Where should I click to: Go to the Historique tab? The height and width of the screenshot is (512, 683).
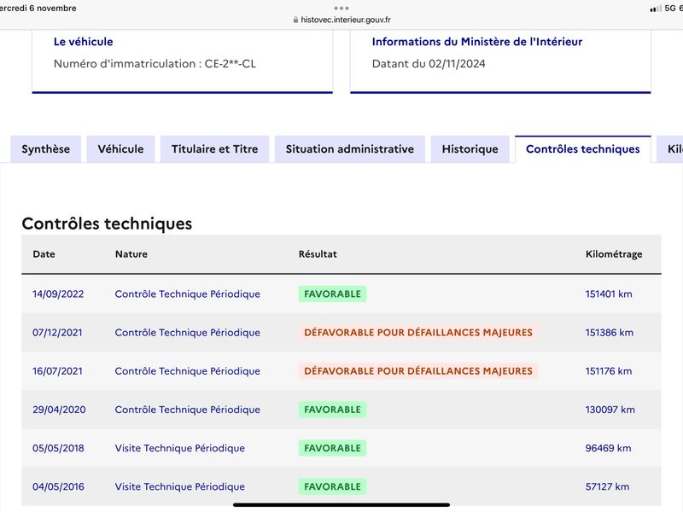pyautogui.click(x=470, y=148)
